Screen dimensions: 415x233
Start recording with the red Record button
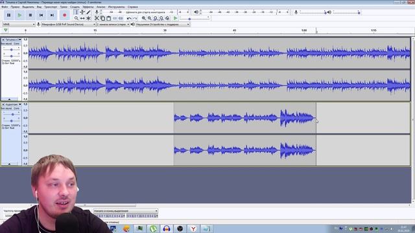coord(65,16)
